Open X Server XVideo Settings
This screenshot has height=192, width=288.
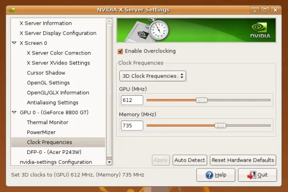tap(58, 63)
